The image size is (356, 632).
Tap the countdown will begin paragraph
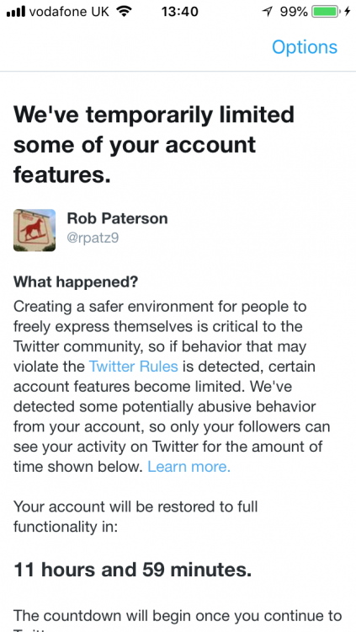[x=178, y=621]
